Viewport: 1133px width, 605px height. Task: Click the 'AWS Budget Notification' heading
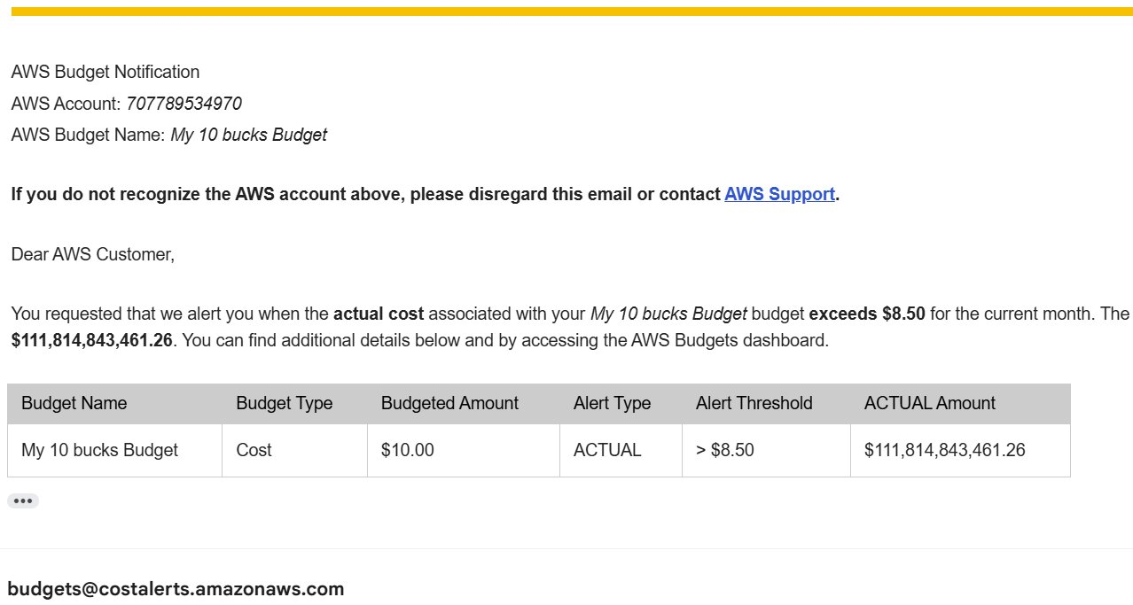pyautogui.click(x=105, y=72)
